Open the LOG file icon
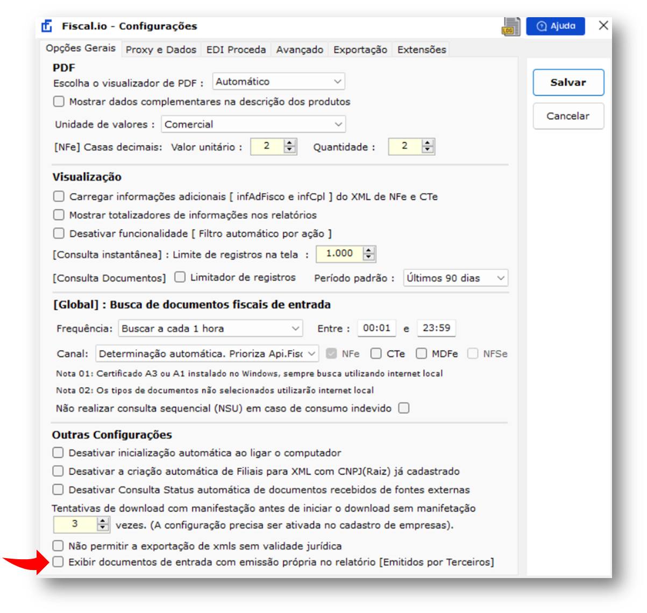The image size is (647, 613). pos(511,26)
